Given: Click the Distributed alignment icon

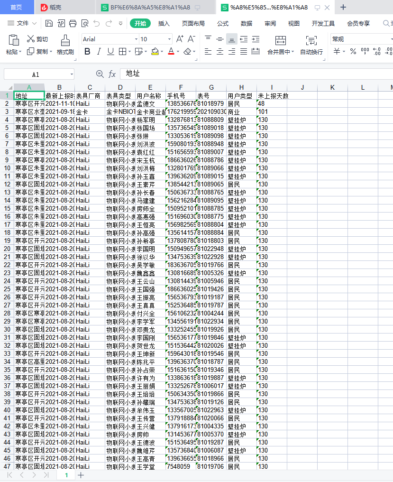Looking at the screenshot, I should pos(256,51).
